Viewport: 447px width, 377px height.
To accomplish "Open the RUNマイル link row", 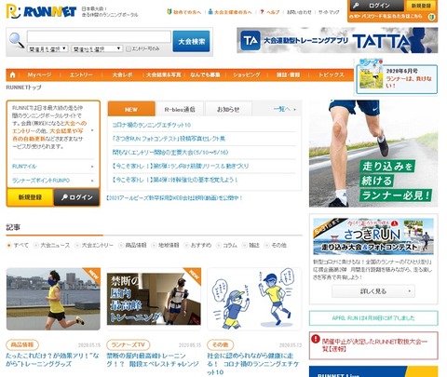I will coord(53,167).
